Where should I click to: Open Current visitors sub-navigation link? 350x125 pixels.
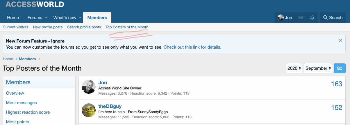pos(16,27)
